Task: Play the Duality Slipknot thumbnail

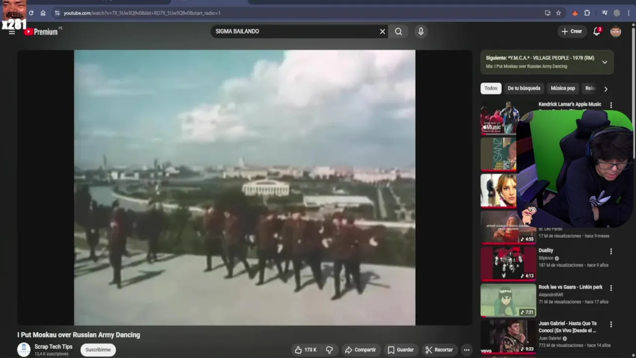Action: pos(508,264)
